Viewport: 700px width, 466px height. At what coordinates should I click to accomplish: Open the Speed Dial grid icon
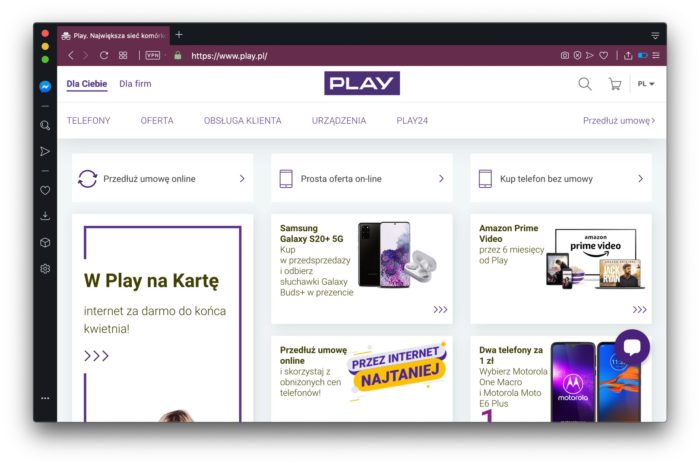tap(123, 55)
